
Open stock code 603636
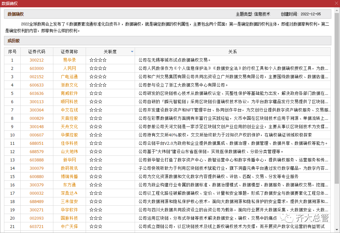coord(37,93)
